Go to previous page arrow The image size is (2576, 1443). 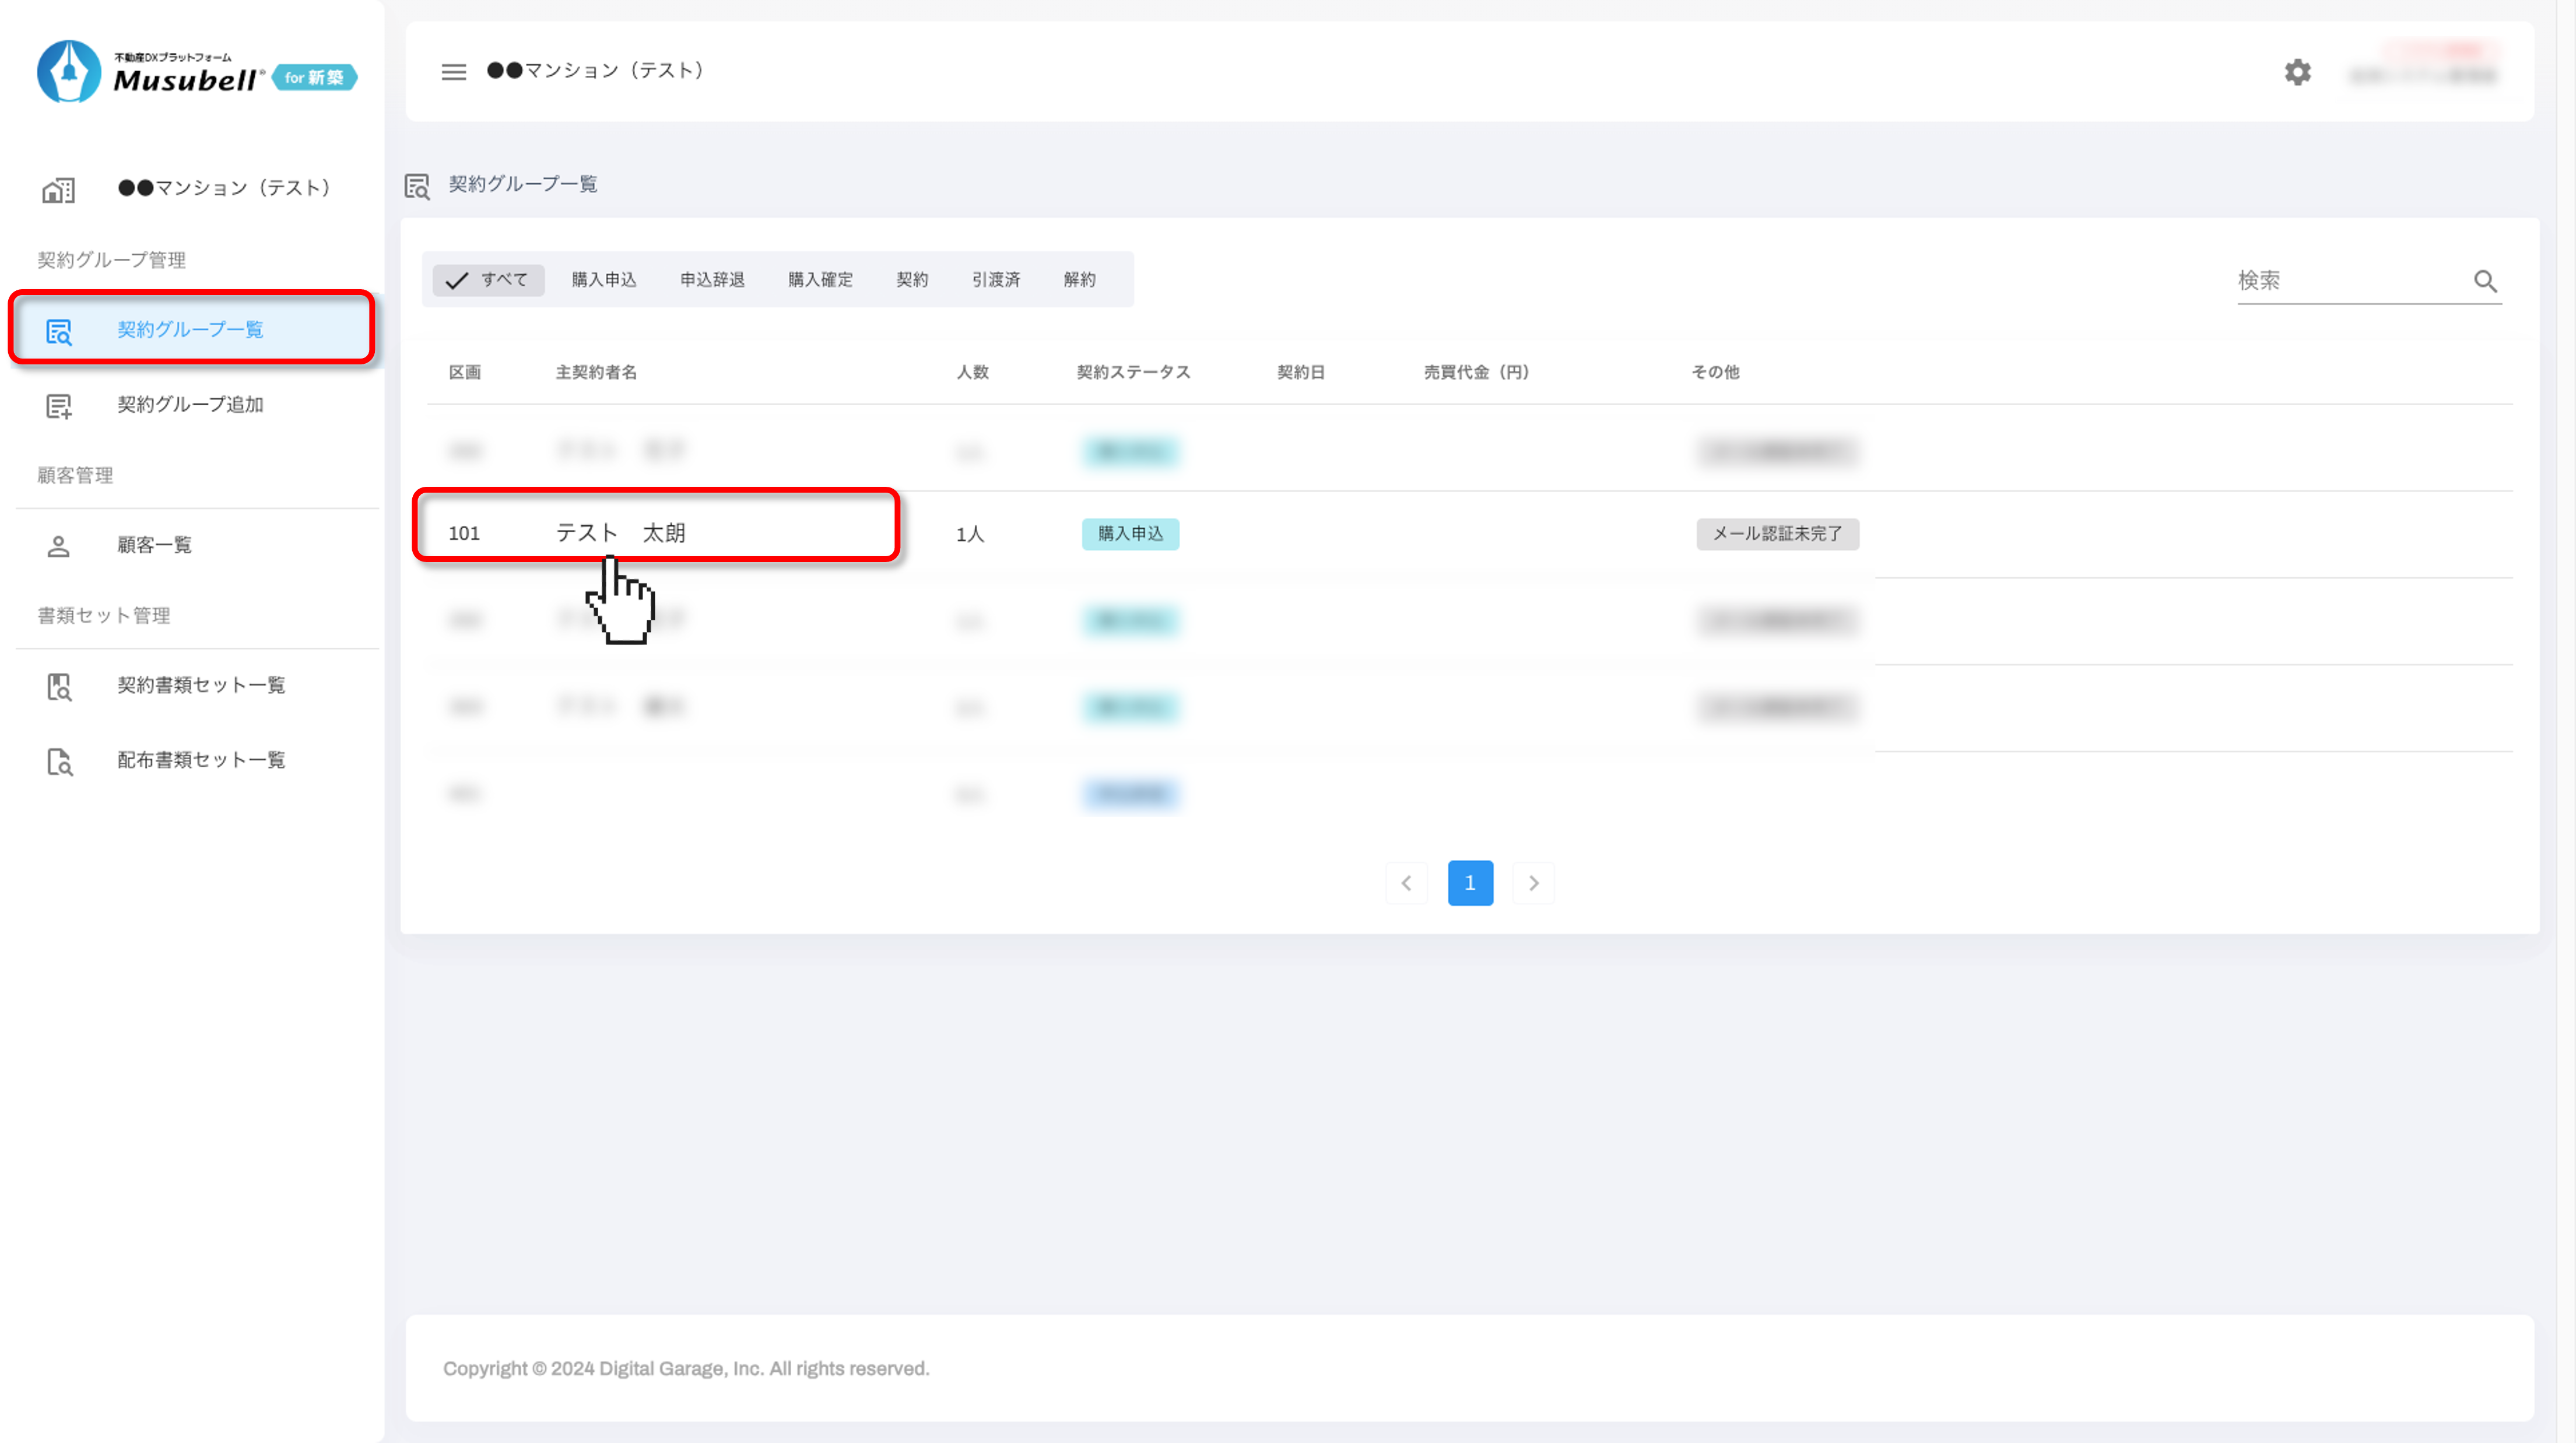coord(1406,883)
